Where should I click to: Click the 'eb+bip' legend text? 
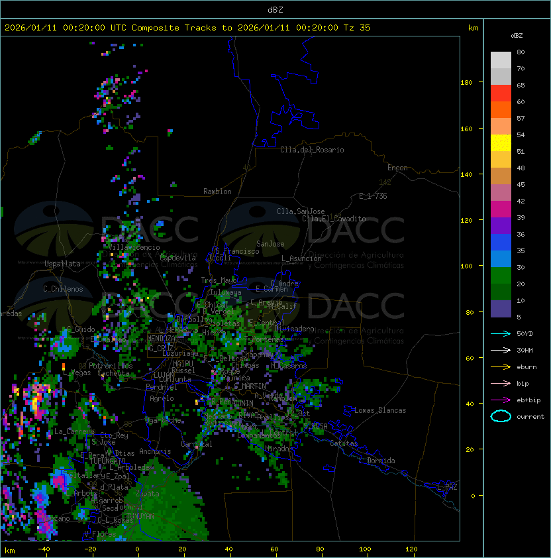pyautogui.click(x=528, y=400)
